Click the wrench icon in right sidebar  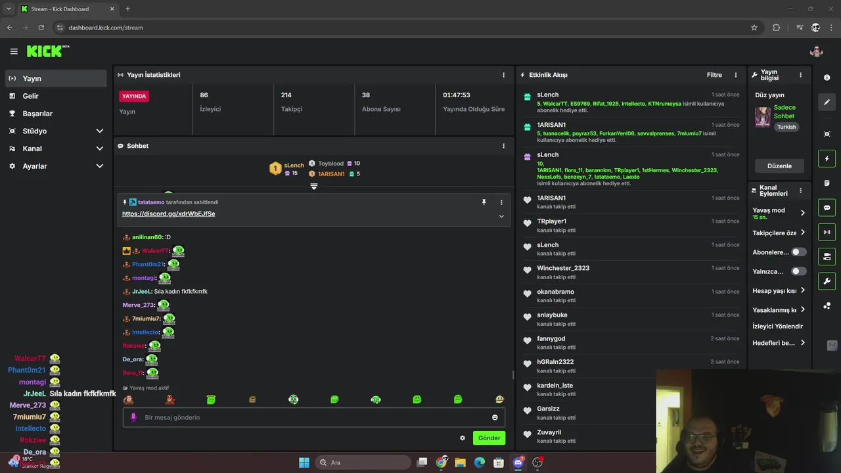tap(827, 281)
